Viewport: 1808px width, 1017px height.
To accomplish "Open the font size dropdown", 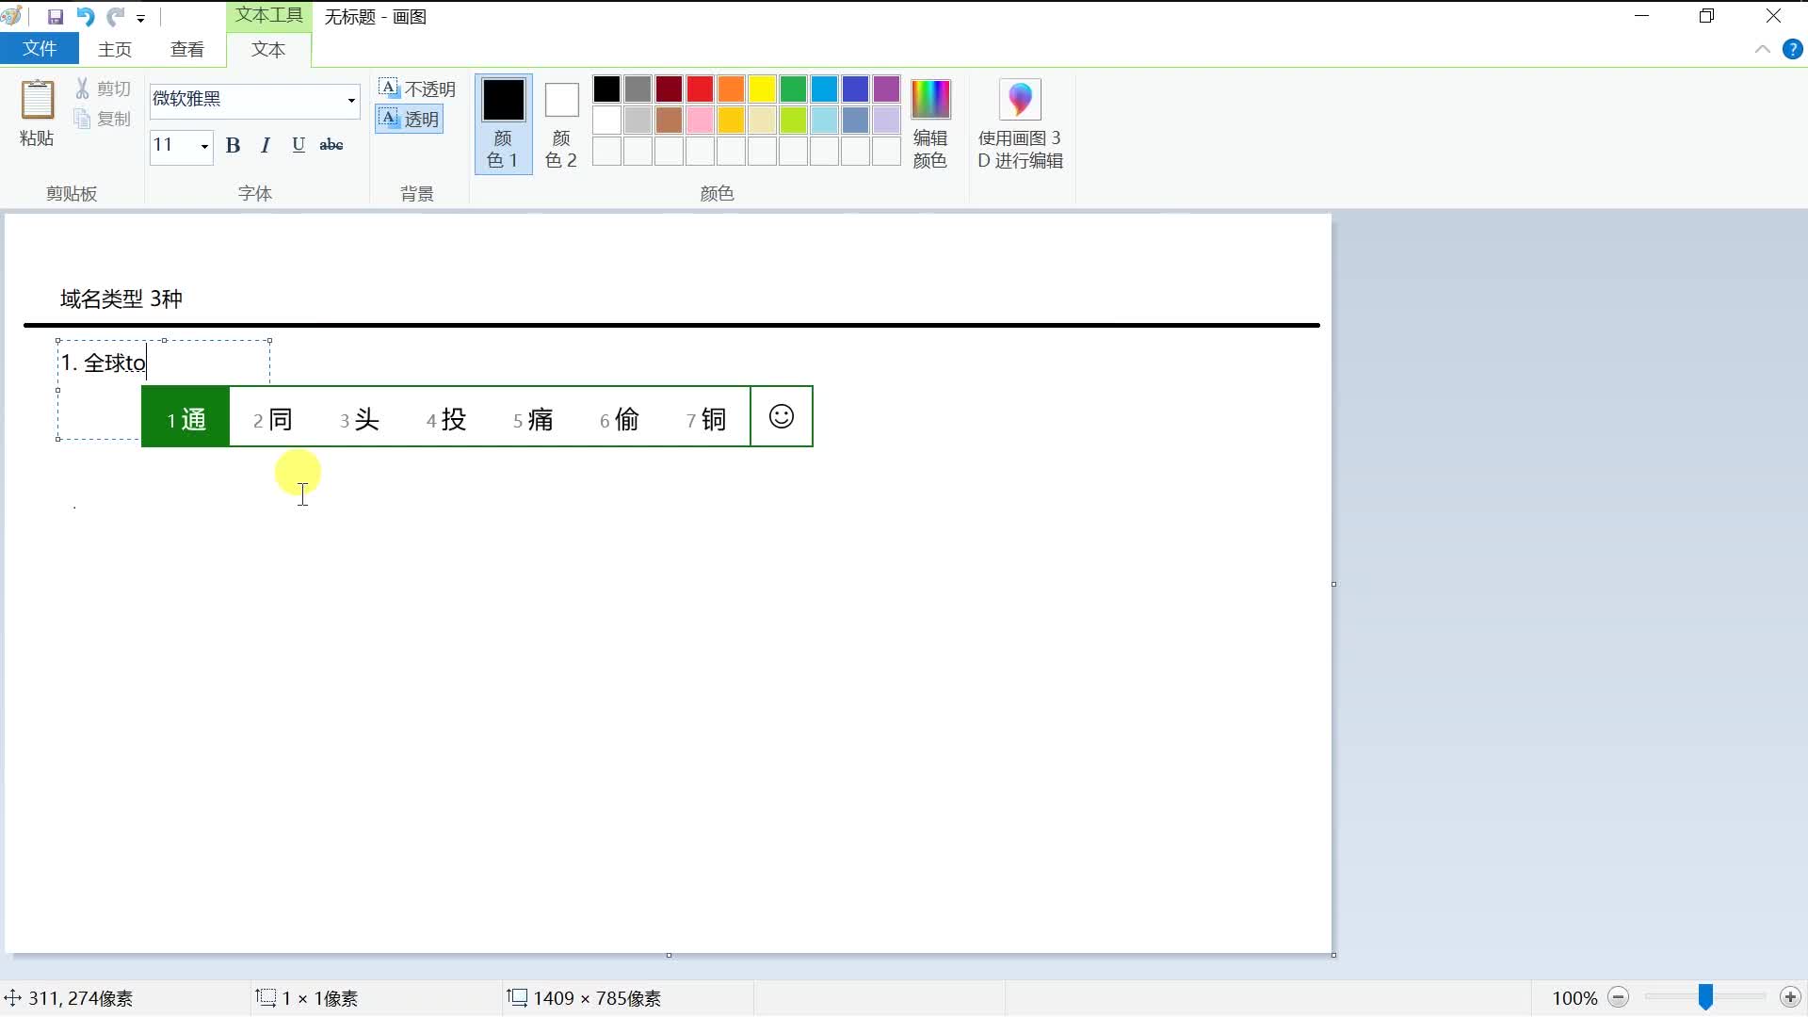I will [x=204, y=146].
